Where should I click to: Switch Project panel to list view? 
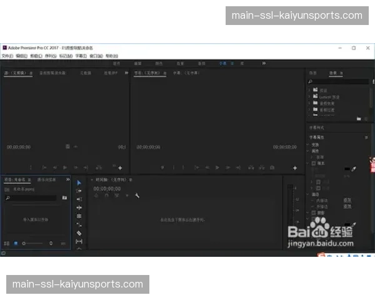pyautogui.click(x=7, y=243)
